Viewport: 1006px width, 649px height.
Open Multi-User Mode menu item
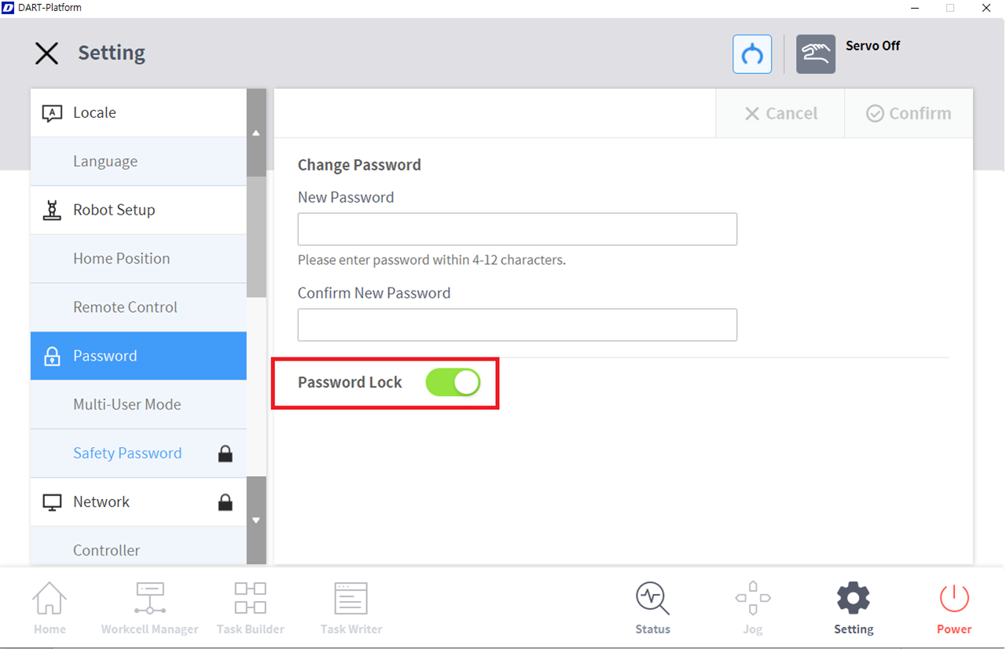click(x=127, y=405)
